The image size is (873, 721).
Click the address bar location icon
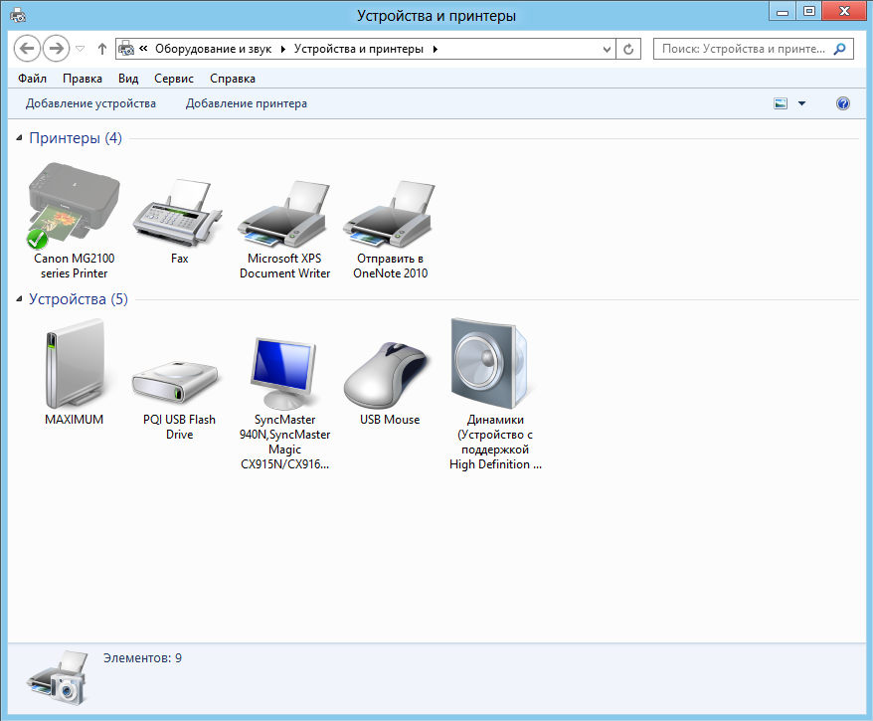coord(126,49)
